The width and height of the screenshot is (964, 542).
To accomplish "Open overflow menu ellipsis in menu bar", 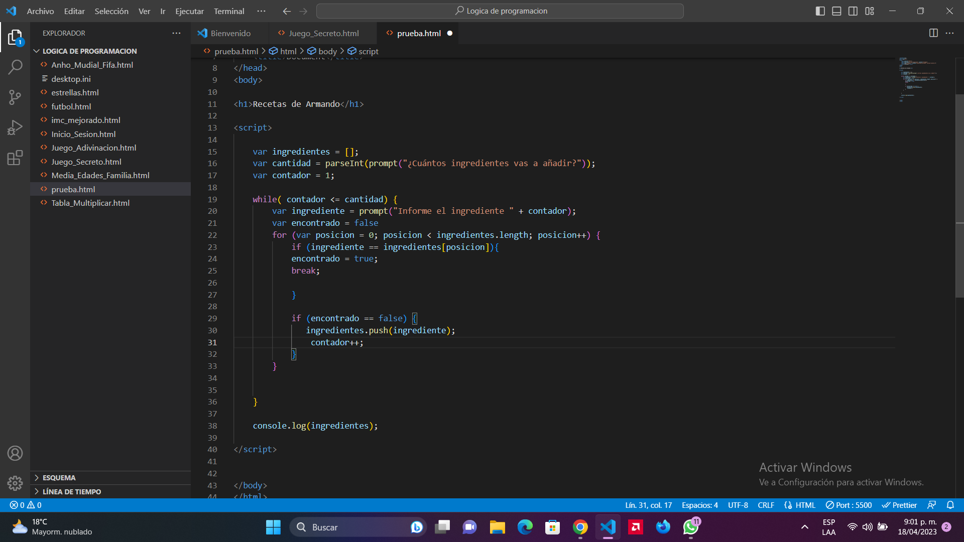I will pyautogui.click(x=261, y=11).
